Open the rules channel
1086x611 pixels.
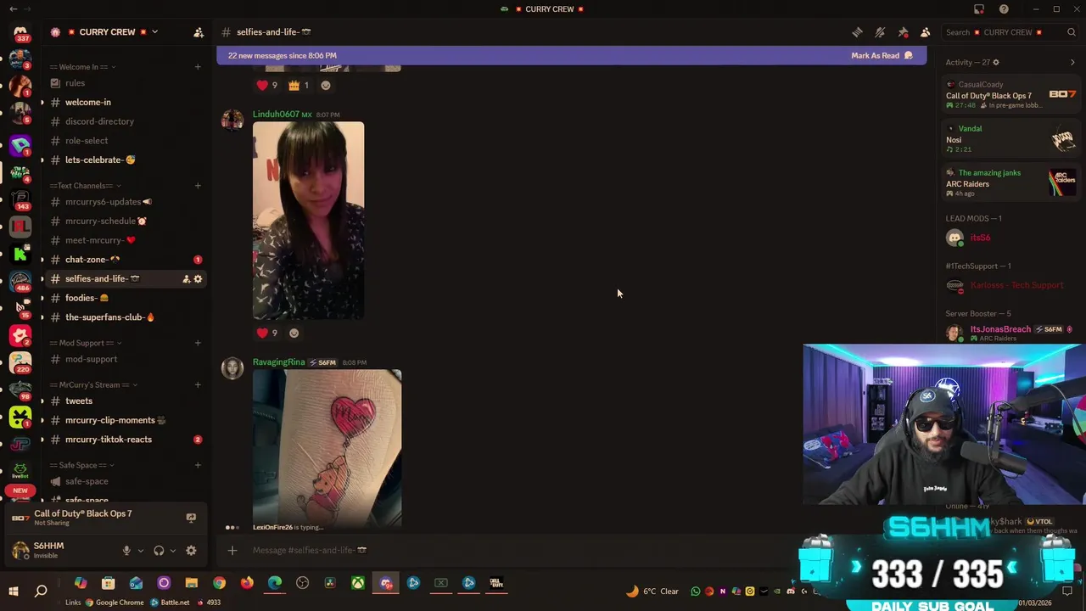[x=126, y=83]
